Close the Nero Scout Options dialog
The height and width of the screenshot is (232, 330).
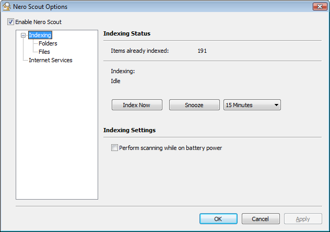320,7
